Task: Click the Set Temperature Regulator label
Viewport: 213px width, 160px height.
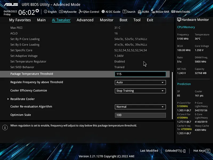Action: [28, 62]
